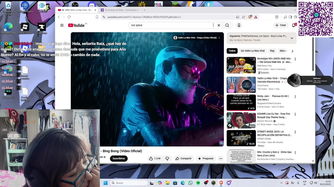This screenshot has width=334, height=187.
Task: Dismiss the video title overlay card
Action: tap(219, 38)
